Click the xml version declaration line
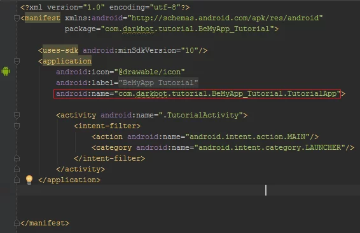Screen dimensions: 360x233 [x=105, y=8]
